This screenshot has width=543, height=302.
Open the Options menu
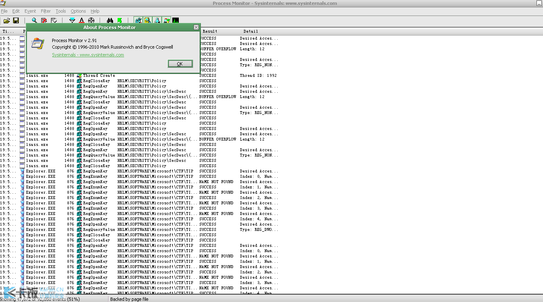click(x=78, y=11)
